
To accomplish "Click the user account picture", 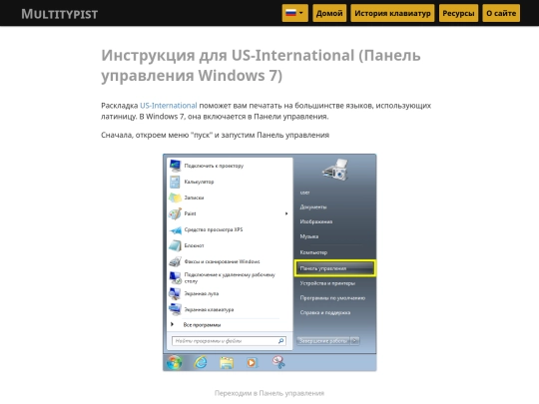I will coord(335,170).
